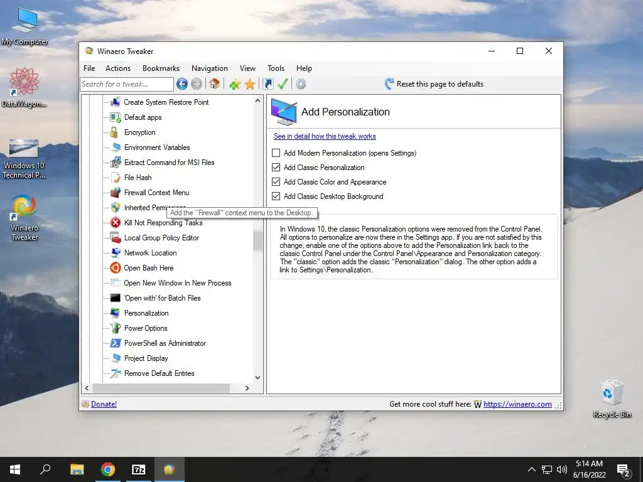Click taskbar search magnifier icon
643x482 pixels.
pyautogui.click(x=45, y=469)
